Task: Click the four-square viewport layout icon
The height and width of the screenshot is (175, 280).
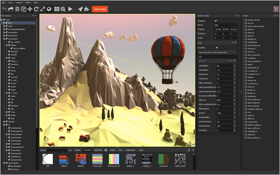Action: pyautogui.click(x=57, y=9)
